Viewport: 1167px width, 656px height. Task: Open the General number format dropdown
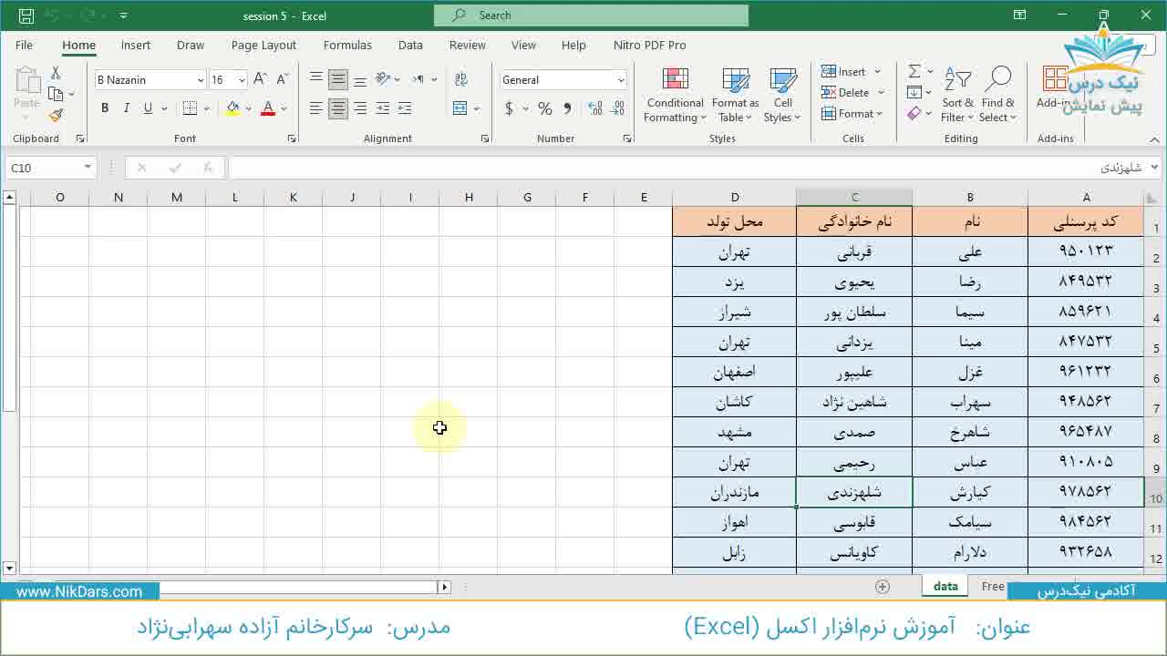tap(563, 79)
